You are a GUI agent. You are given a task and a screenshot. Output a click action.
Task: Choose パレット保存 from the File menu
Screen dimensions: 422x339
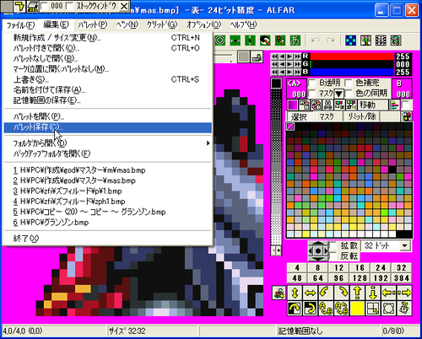pos(107,127)
